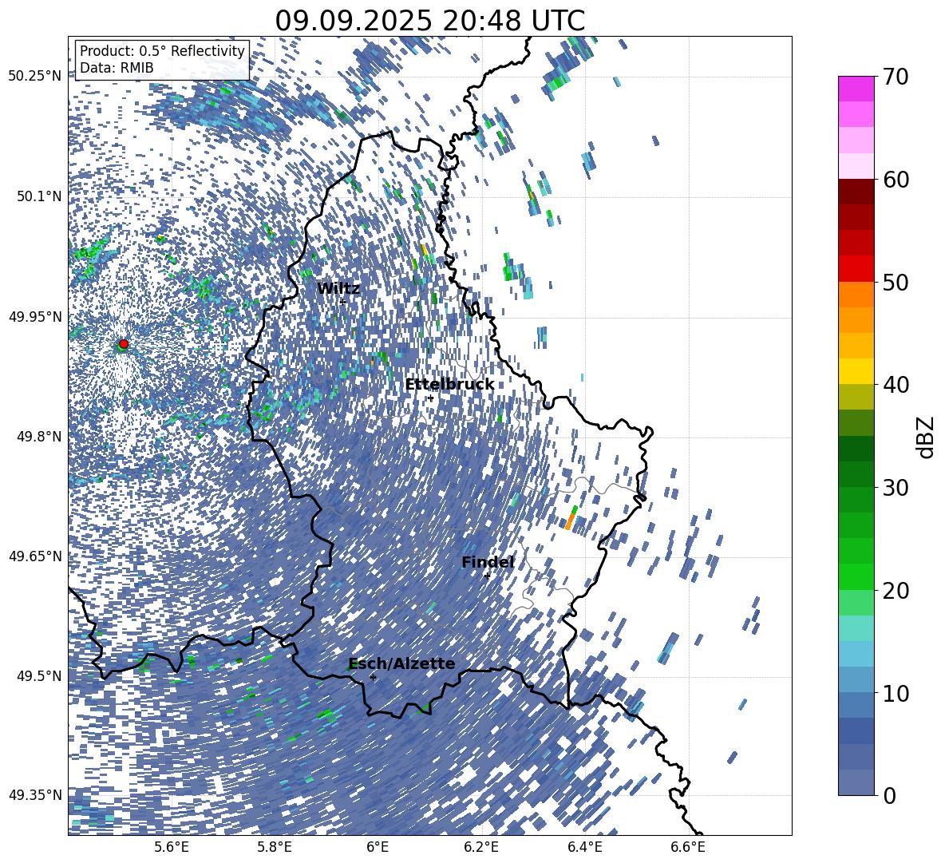Click the 50.25°N latitude label
Screen dimensions: 945x863
pos(35,77)
